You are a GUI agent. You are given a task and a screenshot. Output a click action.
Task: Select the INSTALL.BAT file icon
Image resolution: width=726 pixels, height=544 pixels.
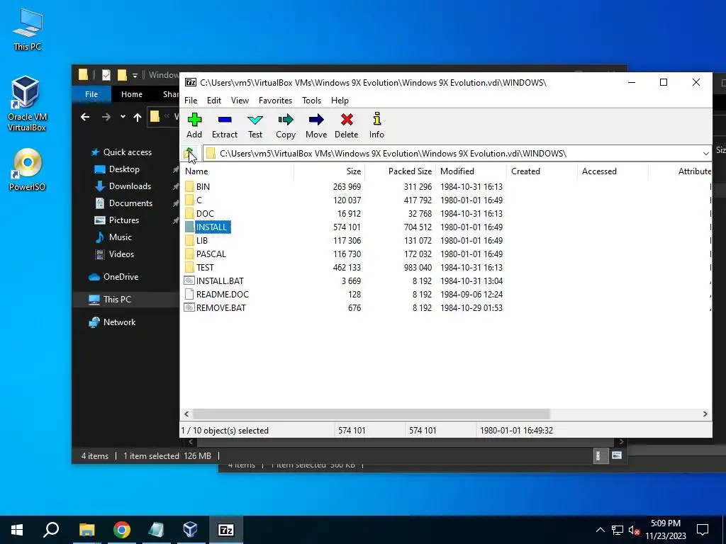(x=189, y=280)
